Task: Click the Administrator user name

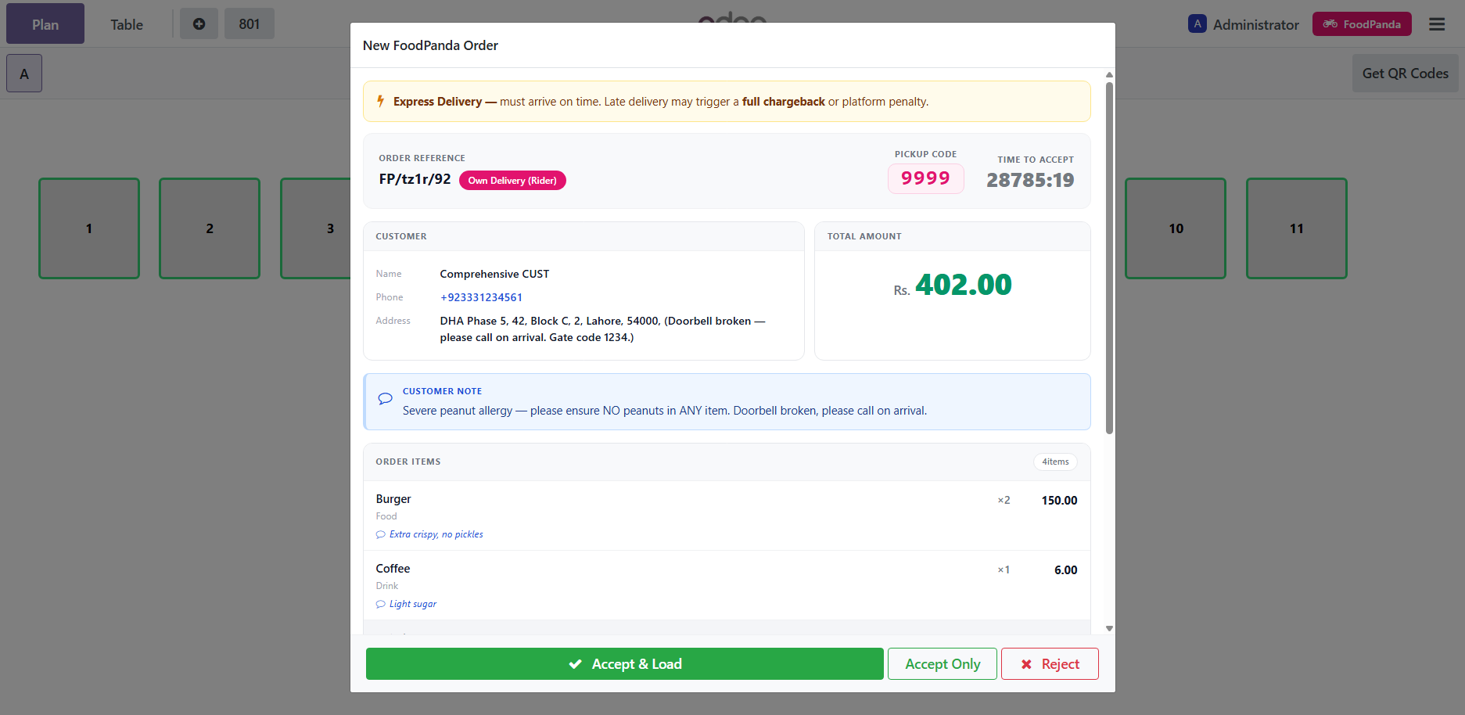Action: point(1255,24)
